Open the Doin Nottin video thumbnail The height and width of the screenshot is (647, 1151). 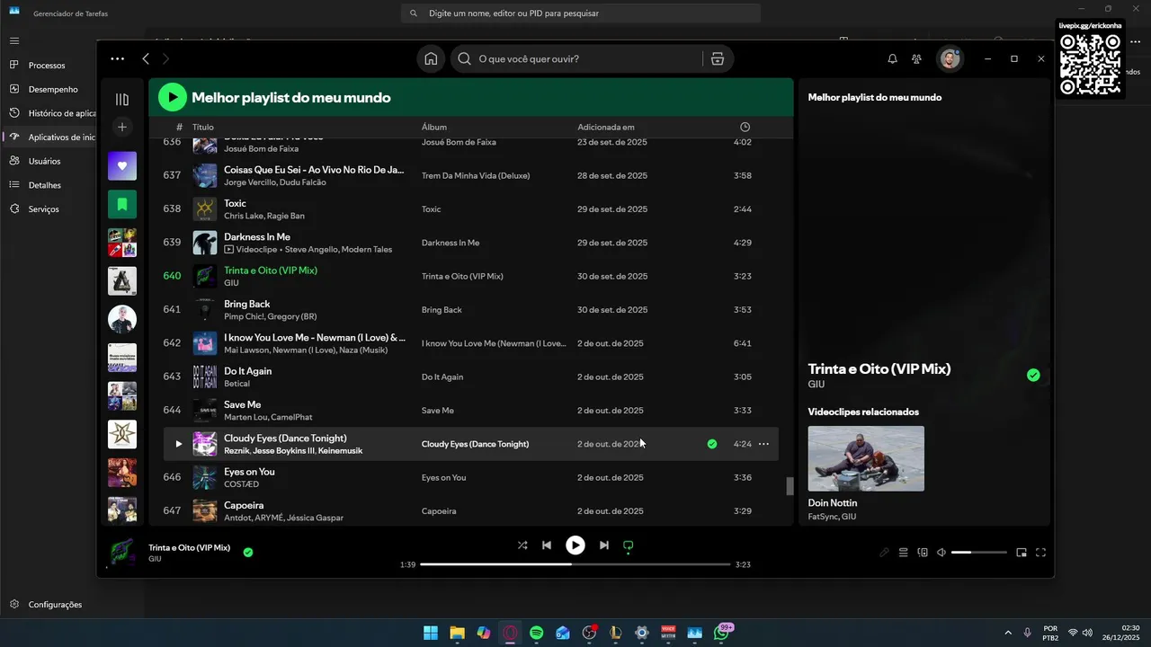(866, 458)
